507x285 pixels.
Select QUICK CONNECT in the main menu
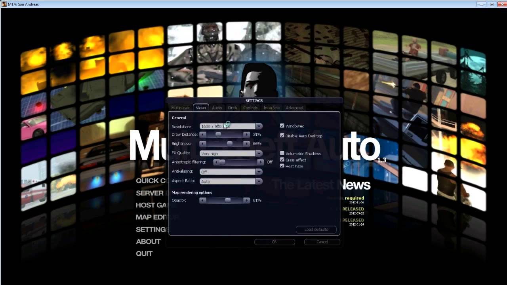coord(151,181)
